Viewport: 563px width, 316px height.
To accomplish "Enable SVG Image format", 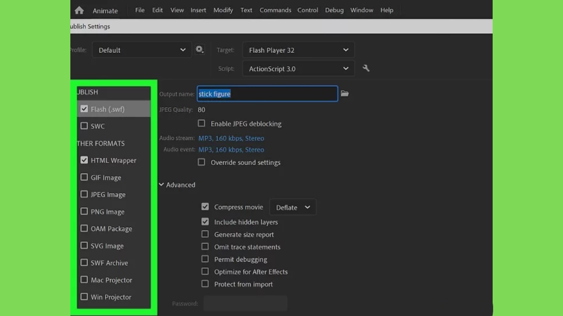I will click(x=84, y=245).
